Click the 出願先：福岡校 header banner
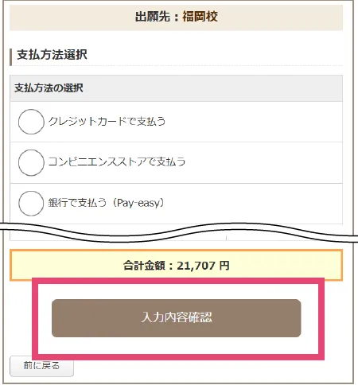Viewport: 358px width, 385px height. [x=176, y=17]
